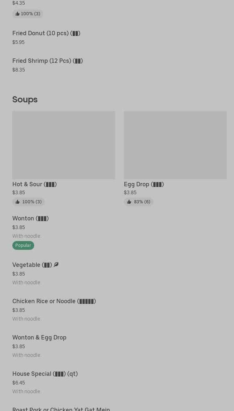
Task: Open House Special (qt) soup
Action: click(45, 374)
